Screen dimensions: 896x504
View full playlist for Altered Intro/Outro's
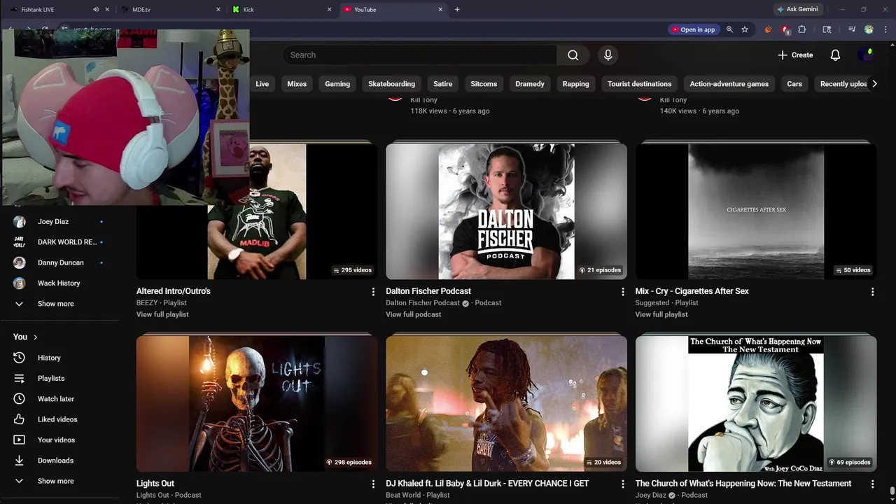point(162,315)
